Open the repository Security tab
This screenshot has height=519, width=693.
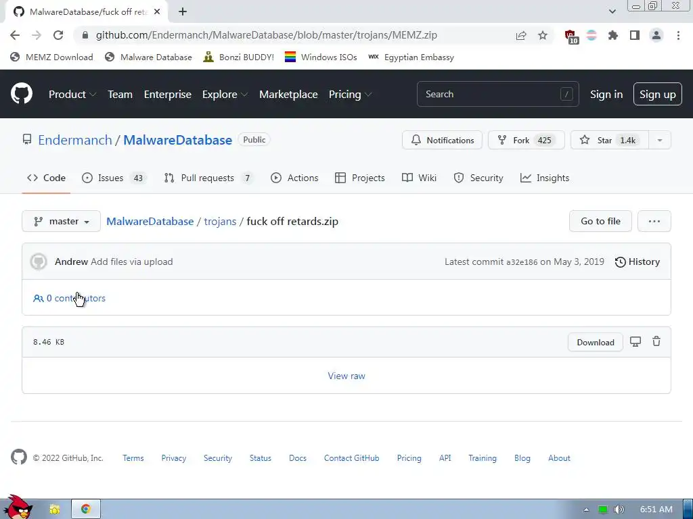478,178
